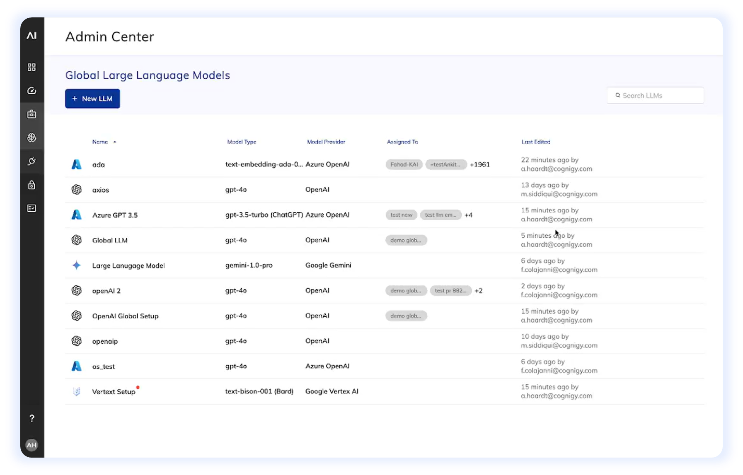Image resolution: width=743 pixels, height=475 pixels.
Task: Click Google Vertex AI provider cell
Action: pyautogui.click(x=332, y=391)
